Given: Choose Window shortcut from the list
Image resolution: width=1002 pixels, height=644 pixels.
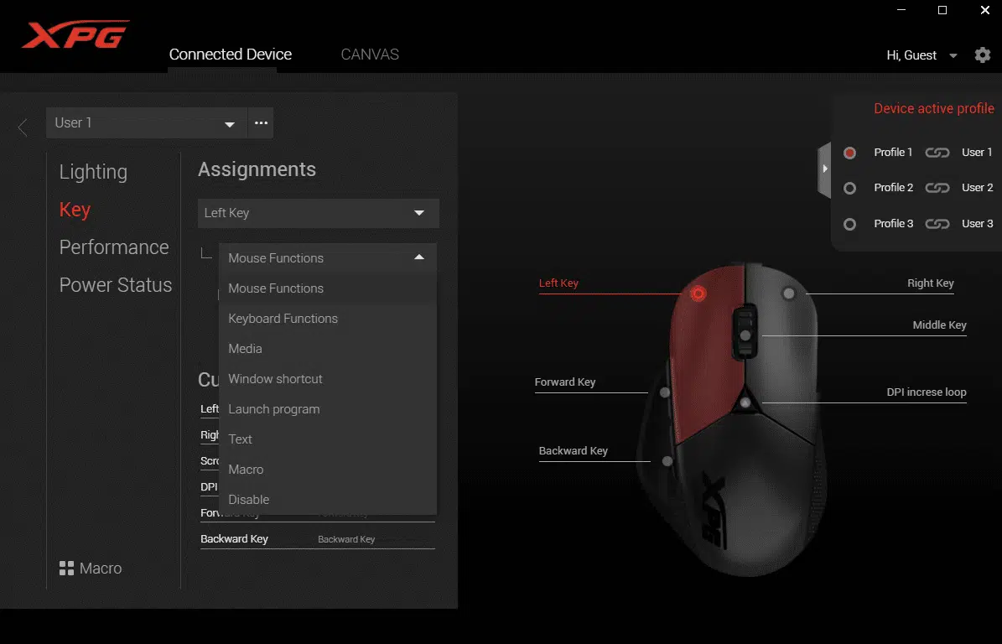Looking at the screenshot, I should tap(328, 379).
